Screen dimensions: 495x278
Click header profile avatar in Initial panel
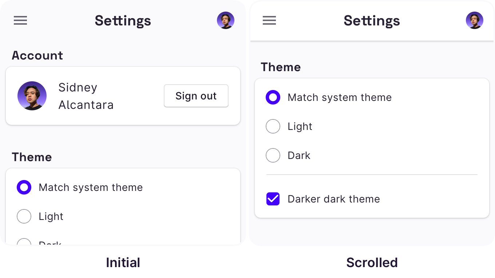click(226, 20)
